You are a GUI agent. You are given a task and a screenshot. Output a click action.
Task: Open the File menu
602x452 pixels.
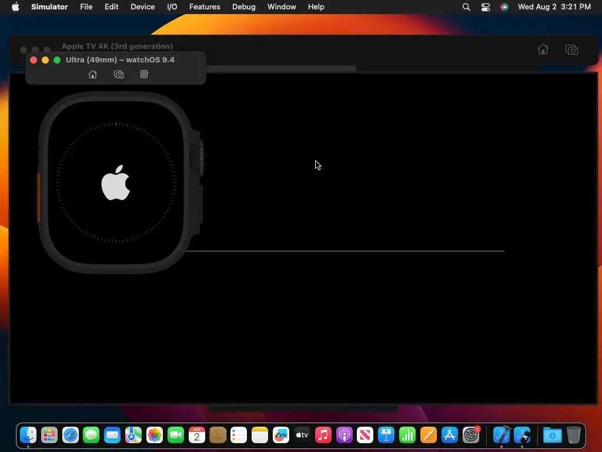86,7
